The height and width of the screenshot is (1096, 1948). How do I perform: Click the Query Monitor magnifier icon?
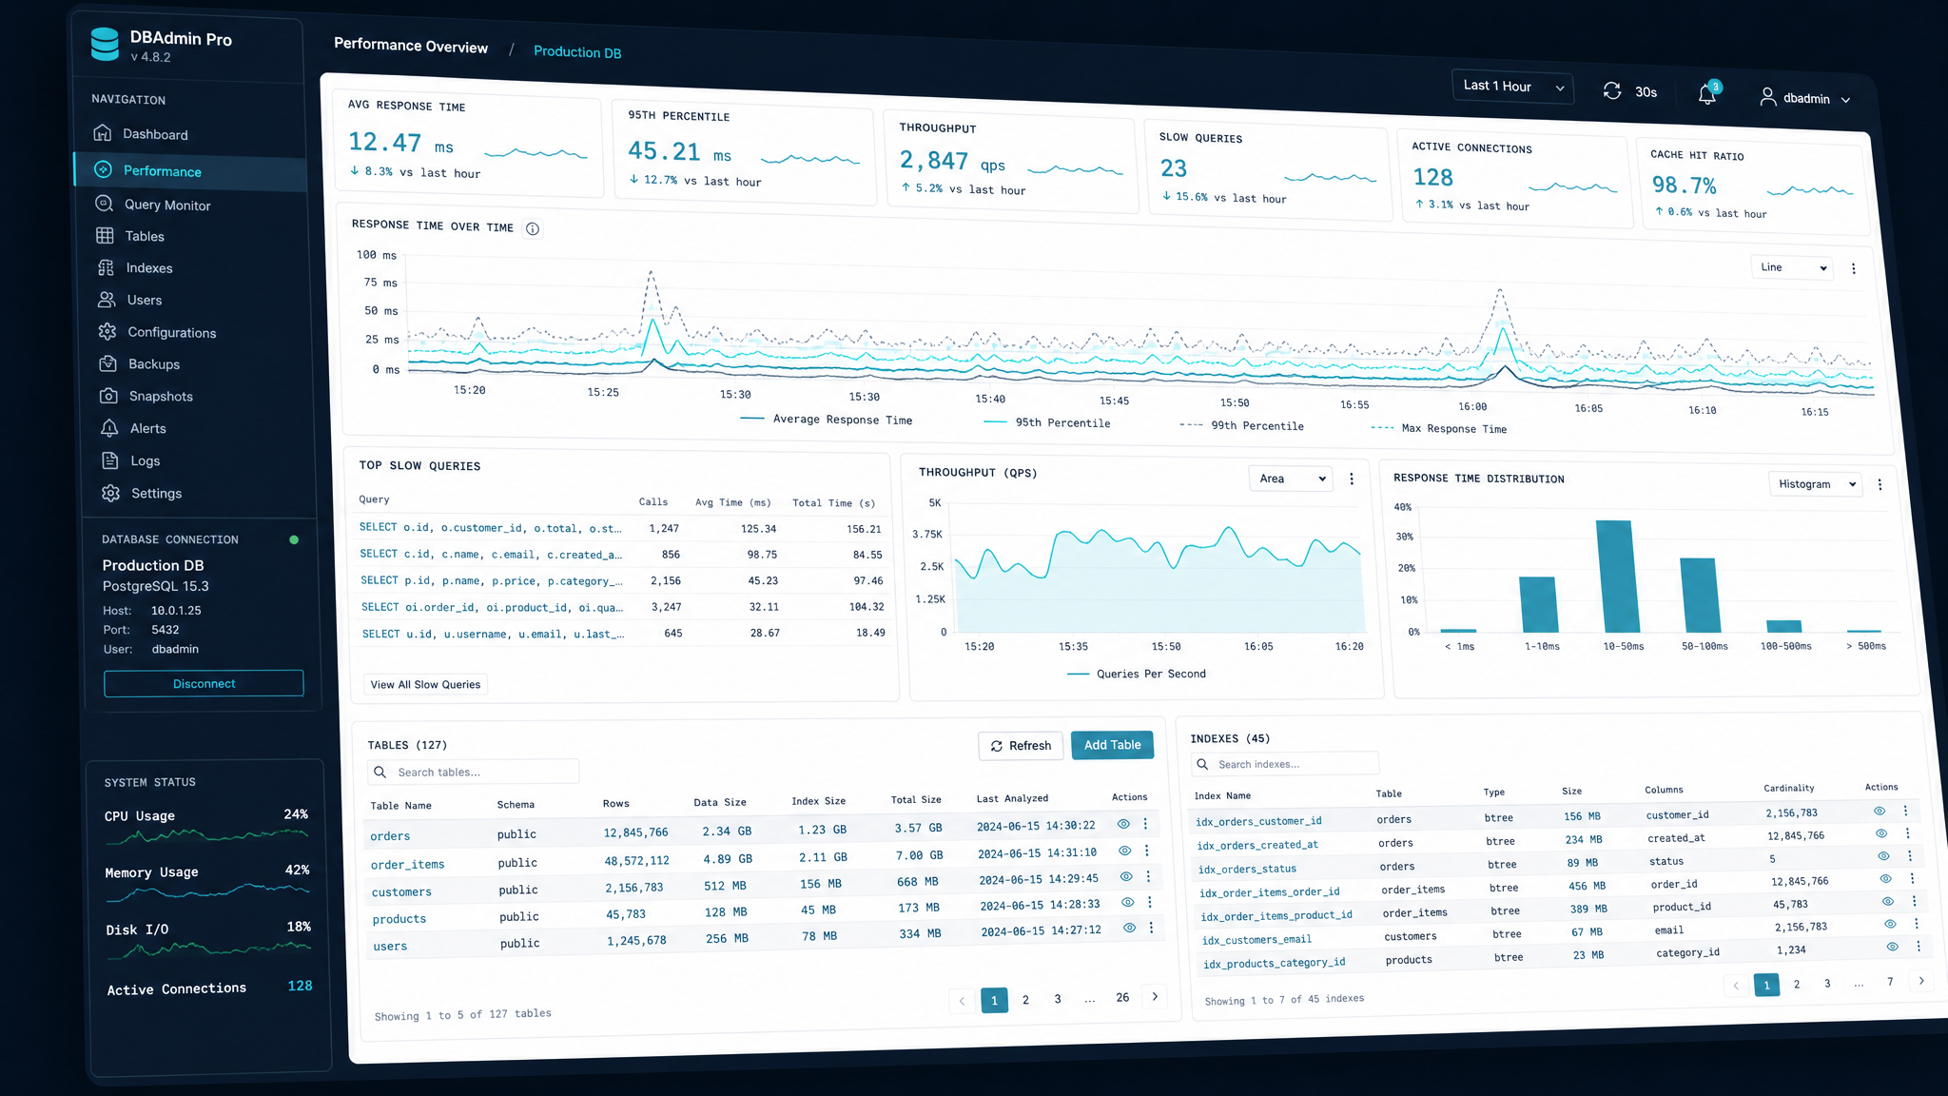(x=104, y=204)
